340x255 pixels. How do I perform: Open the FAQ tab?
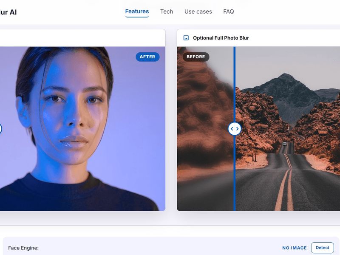tap(229, 11)
